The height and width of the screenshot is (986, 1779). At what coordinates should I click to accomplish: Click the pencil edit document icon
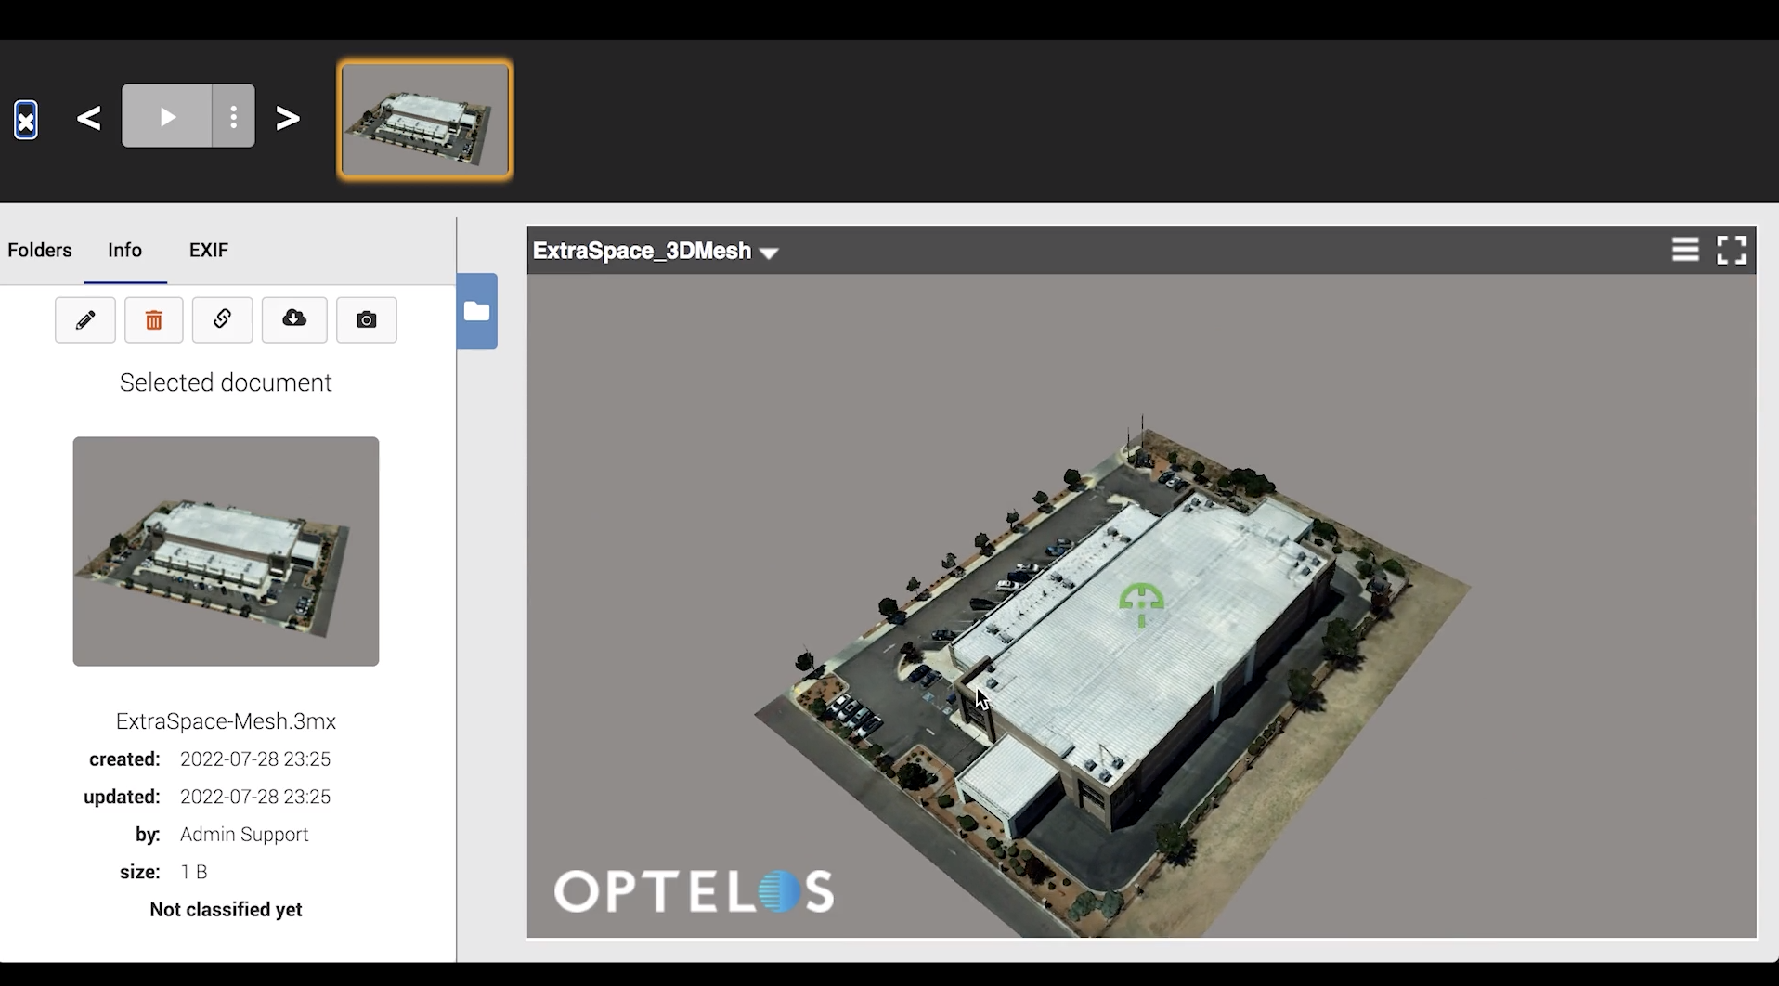(85, 320)
